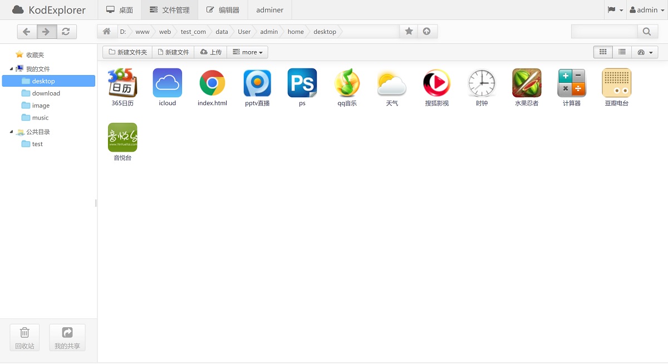Go up one directory level
The height and width of the screenshot is (364, 668).
(x=427, y=32)
